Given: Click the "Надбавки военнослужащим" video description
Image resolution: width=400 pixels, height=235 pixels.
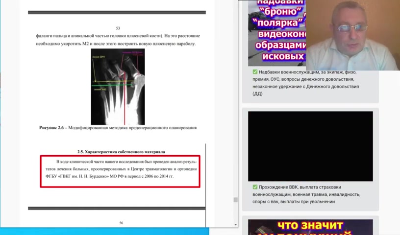Looking at the screenshot, I should (x=305, y=83).
